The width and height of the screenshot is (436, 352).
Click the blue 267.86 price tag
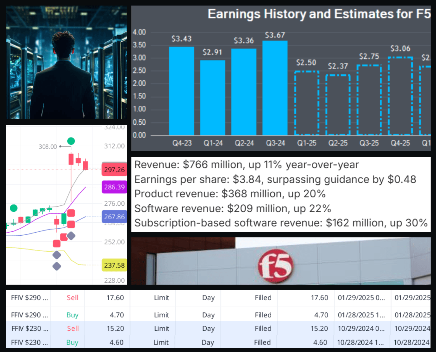pos(114,217)
